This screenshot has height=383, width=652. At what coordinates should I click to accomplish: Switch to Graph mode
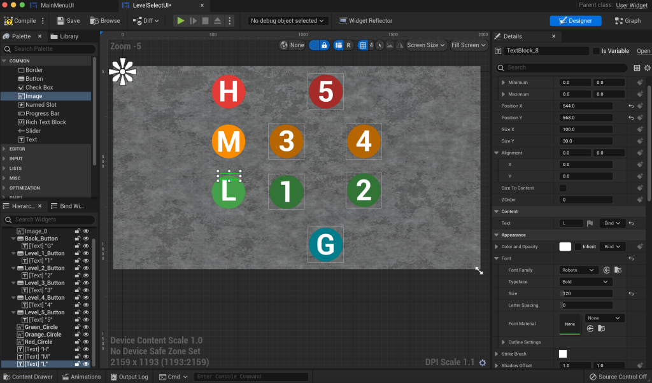(628, 20)
